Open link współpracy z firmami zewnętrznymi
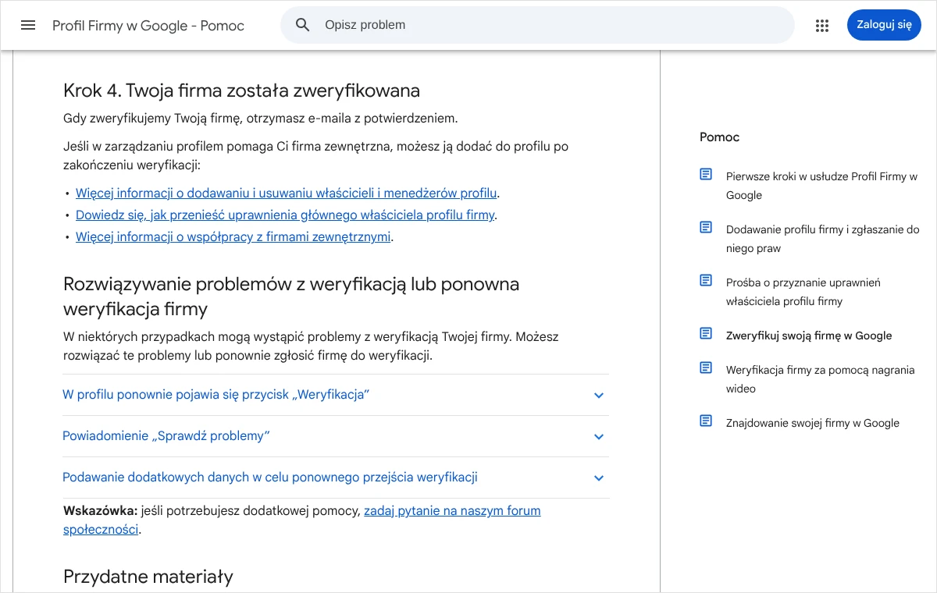The height and width of the screenshot is (593, 937). click(x=233, y=236)
